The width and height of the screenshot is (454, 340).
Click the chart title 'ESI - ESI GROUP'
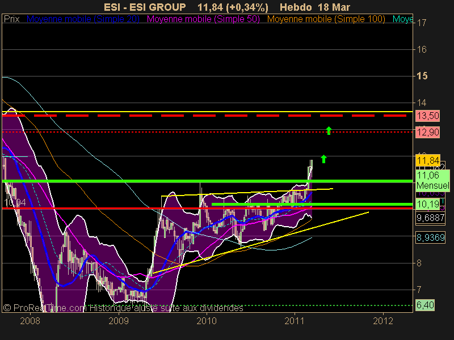point(145,7)
